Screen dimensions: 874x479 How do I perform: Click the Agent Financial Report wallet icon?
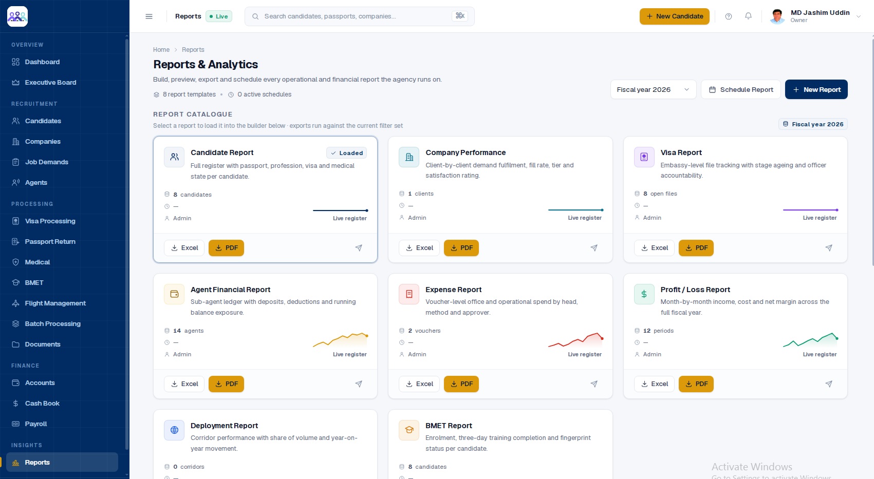174,294
